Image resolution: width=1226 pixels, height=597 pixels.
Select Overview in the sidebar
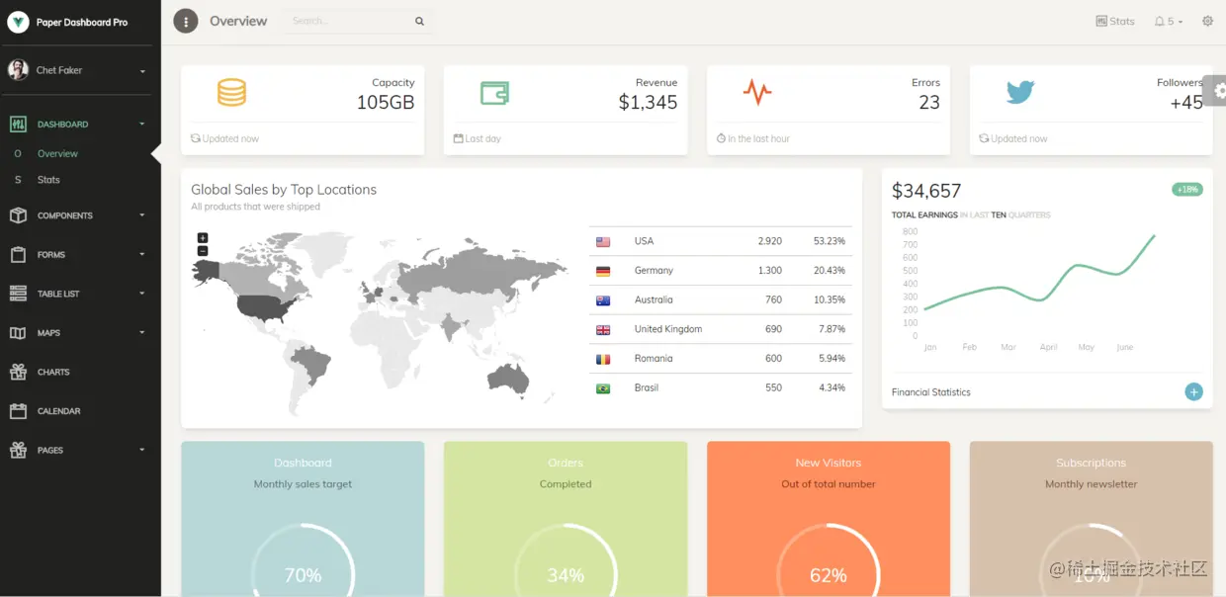click(57, 154)
